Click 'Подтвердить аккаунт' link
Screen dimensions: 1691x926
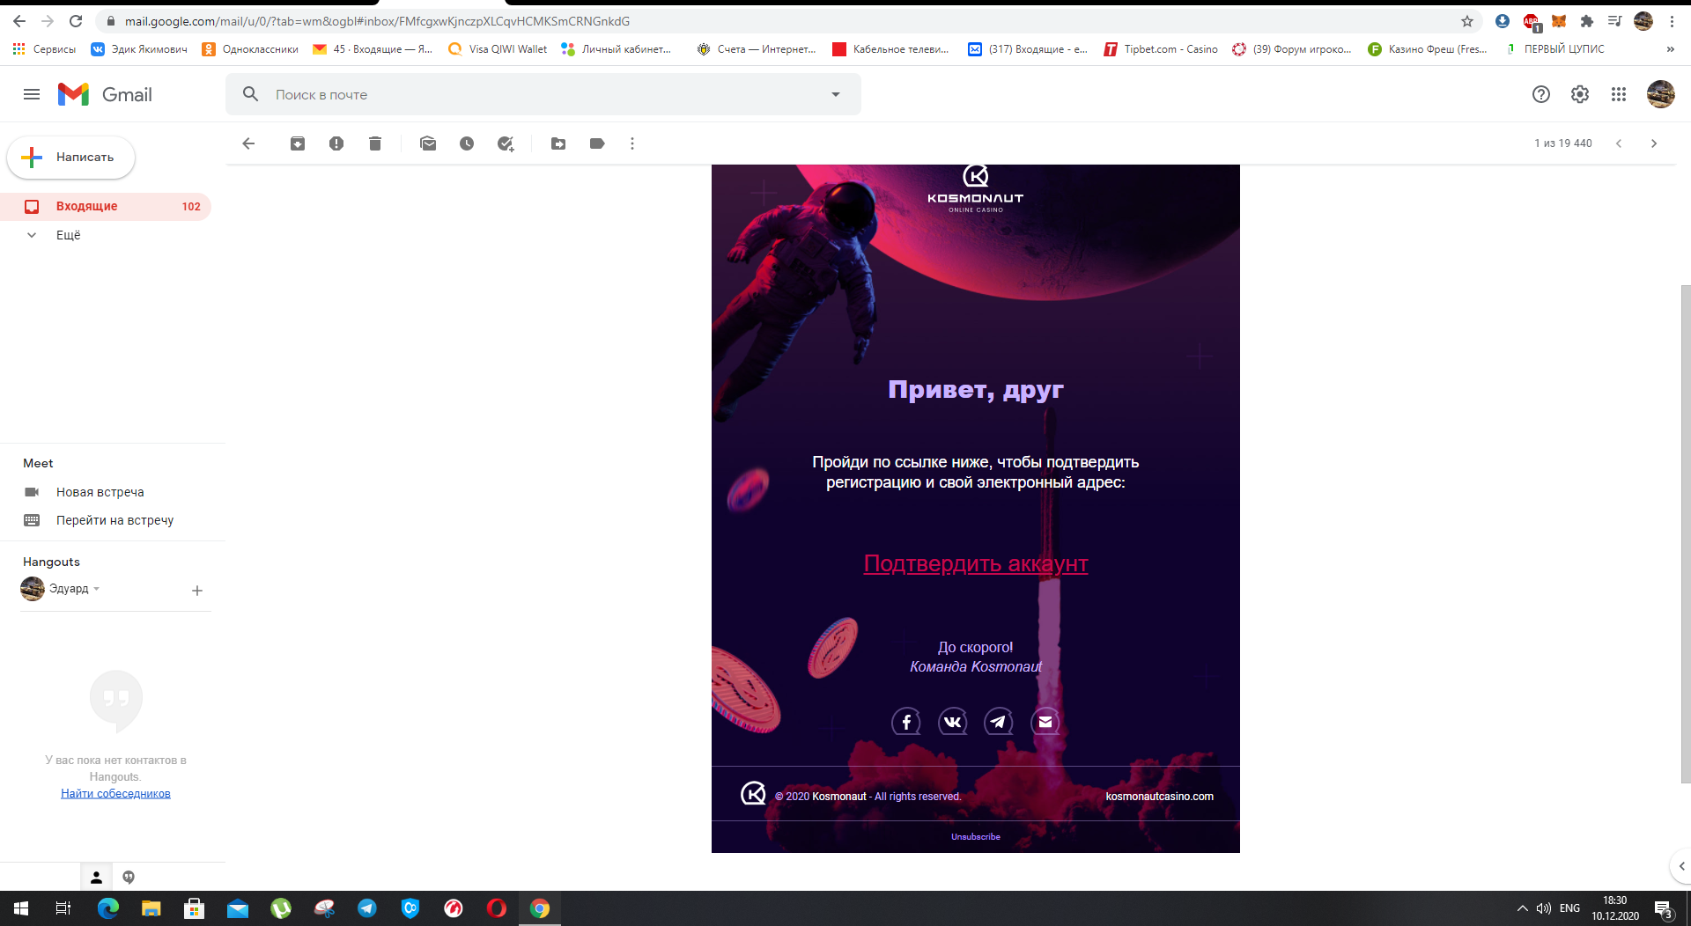coord(976,563)
